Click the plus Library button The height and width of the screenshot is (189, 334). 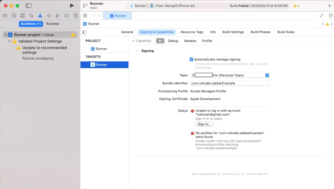pyautogui.click(x=329, y=6)
